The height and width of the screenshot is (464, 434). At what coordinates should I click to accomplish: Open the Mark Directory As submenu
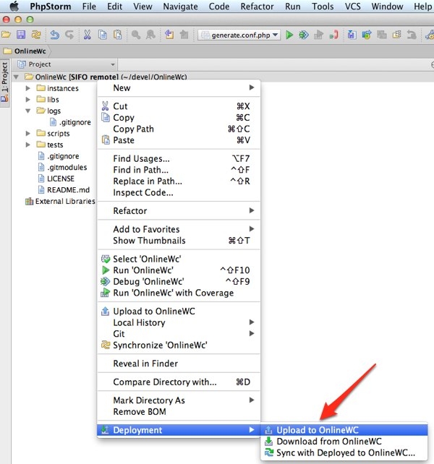point(179,400)
